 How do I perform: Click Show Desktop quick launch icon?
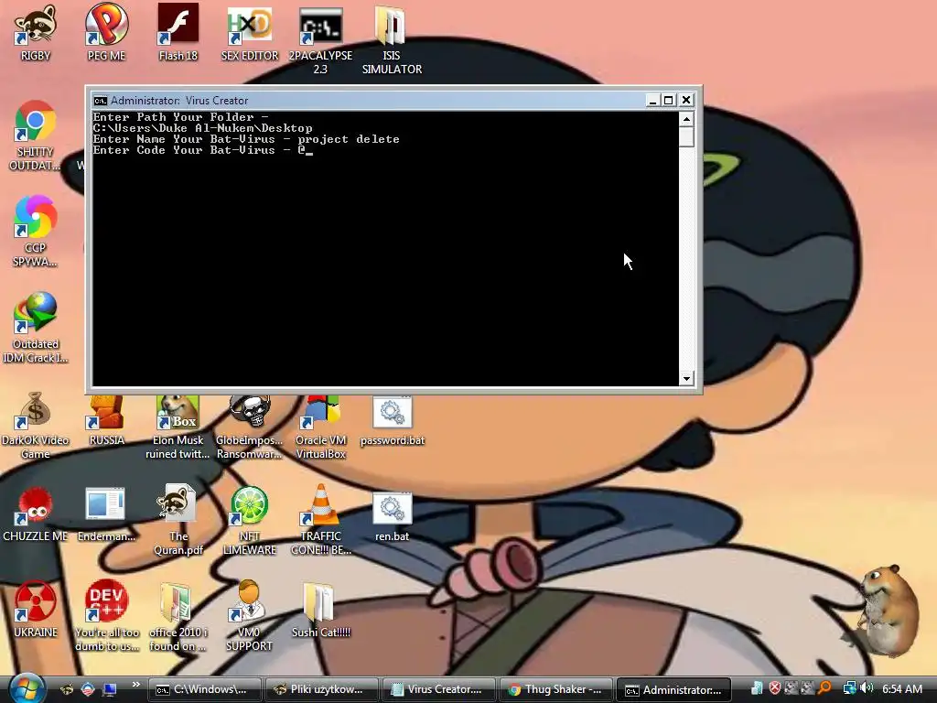[x=110, y=689]
